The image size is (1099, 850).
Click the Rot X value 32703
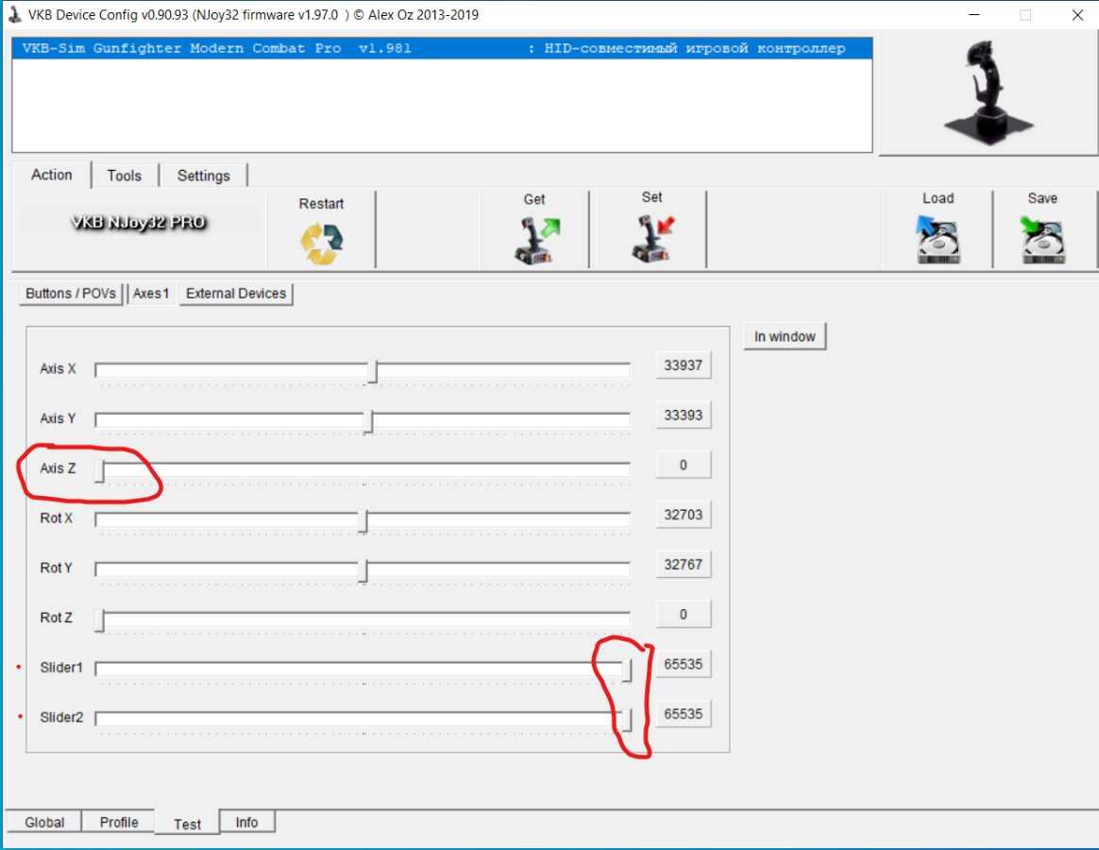point(684,515)
